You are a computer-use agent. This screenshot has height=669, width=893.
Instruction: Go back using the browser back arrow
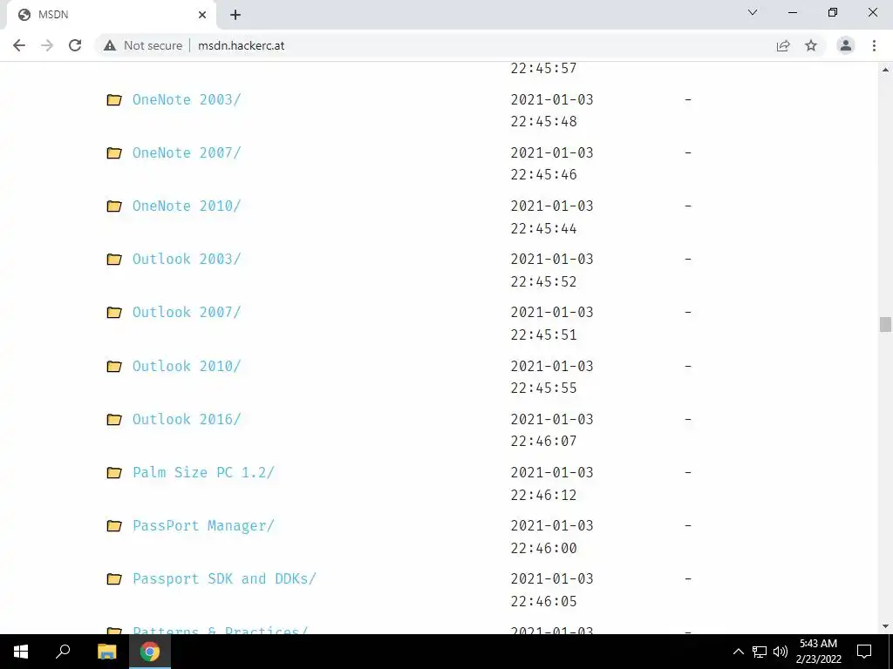19,45
